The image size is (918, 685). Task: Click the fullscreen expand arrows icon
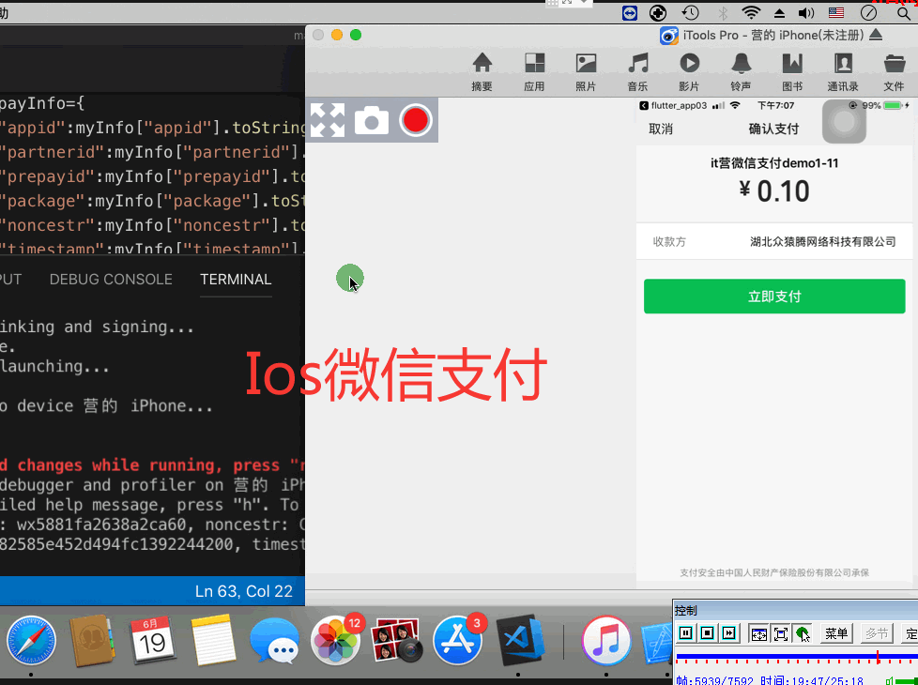tap(328, 120)
